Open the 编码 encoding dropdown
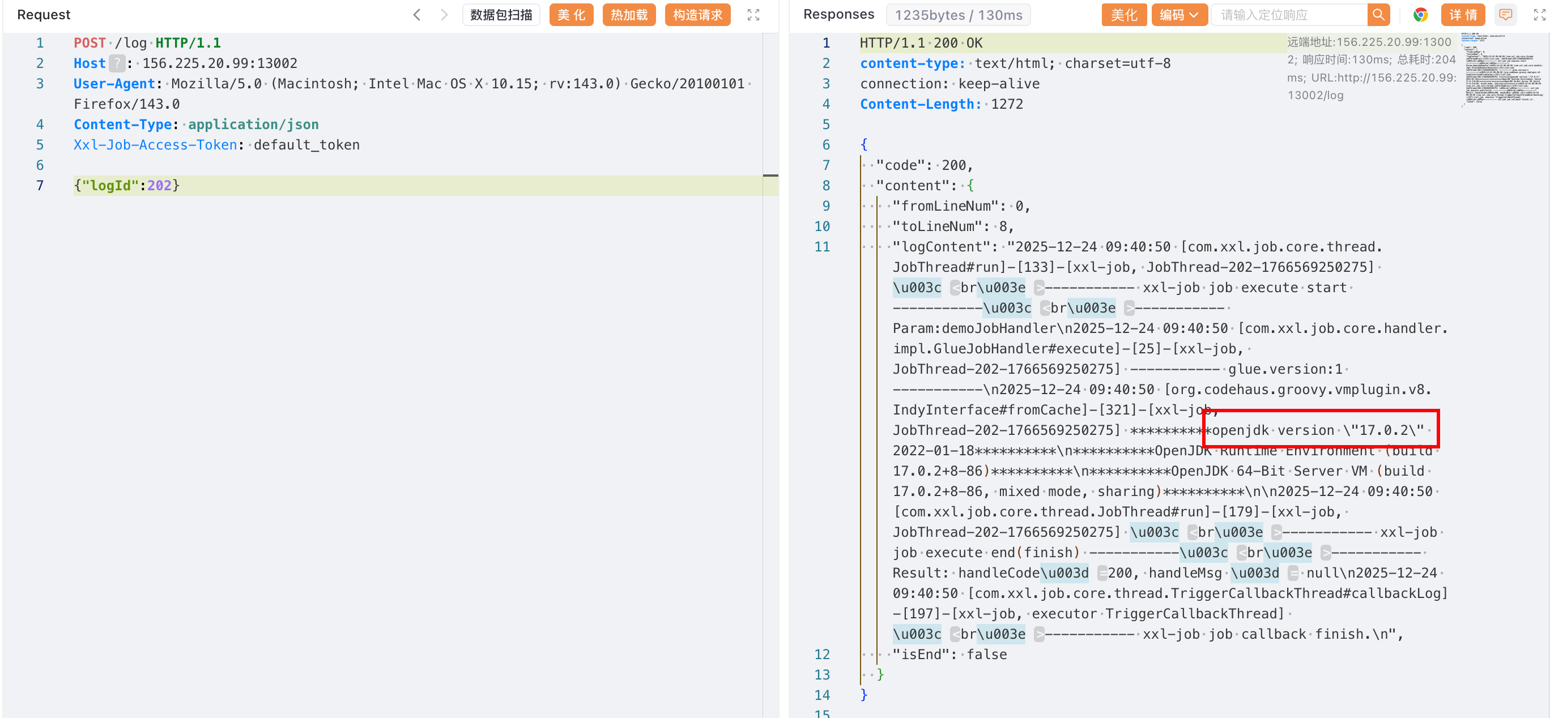 tap(1178, 14)
